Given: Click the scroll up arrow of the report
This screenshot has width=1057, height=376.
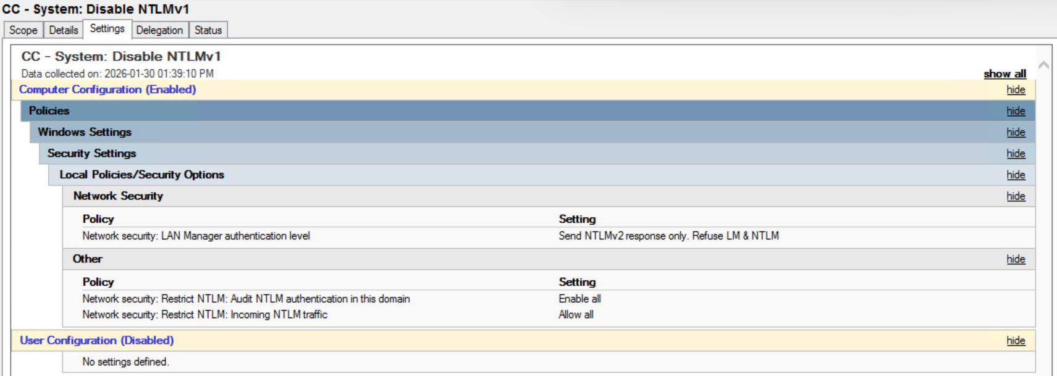Looking at the screenshot, I should click(x=1043, y=65).
